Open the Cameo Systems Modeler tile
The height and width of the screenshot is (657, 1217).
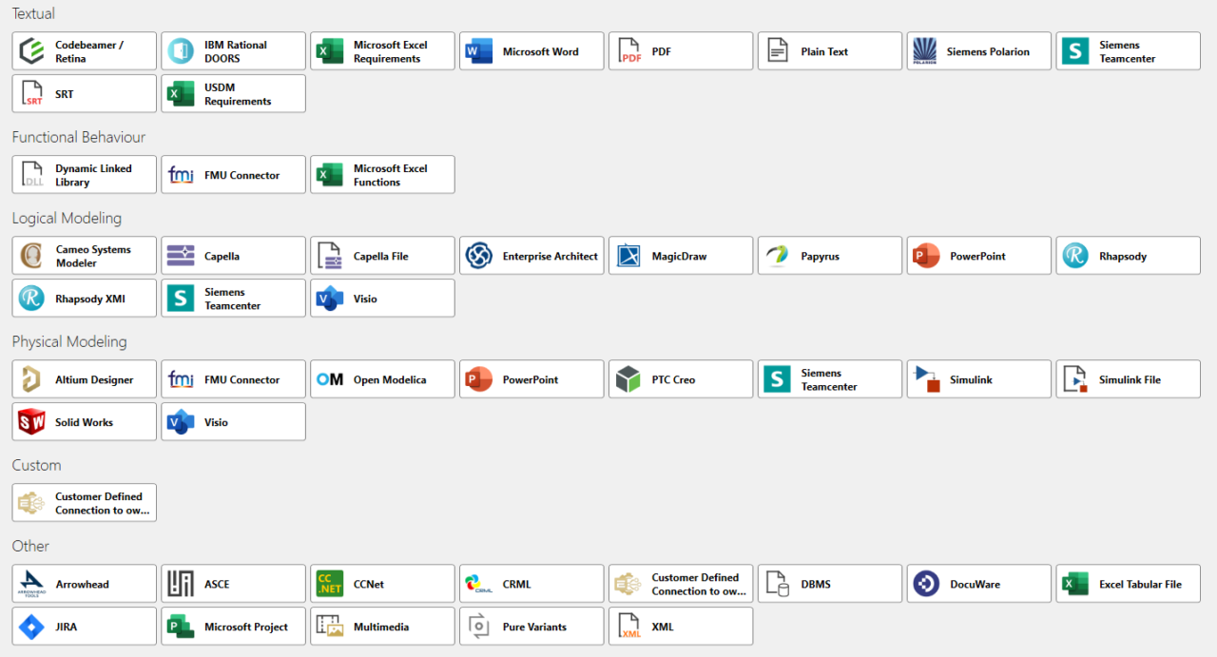point(85,256)
